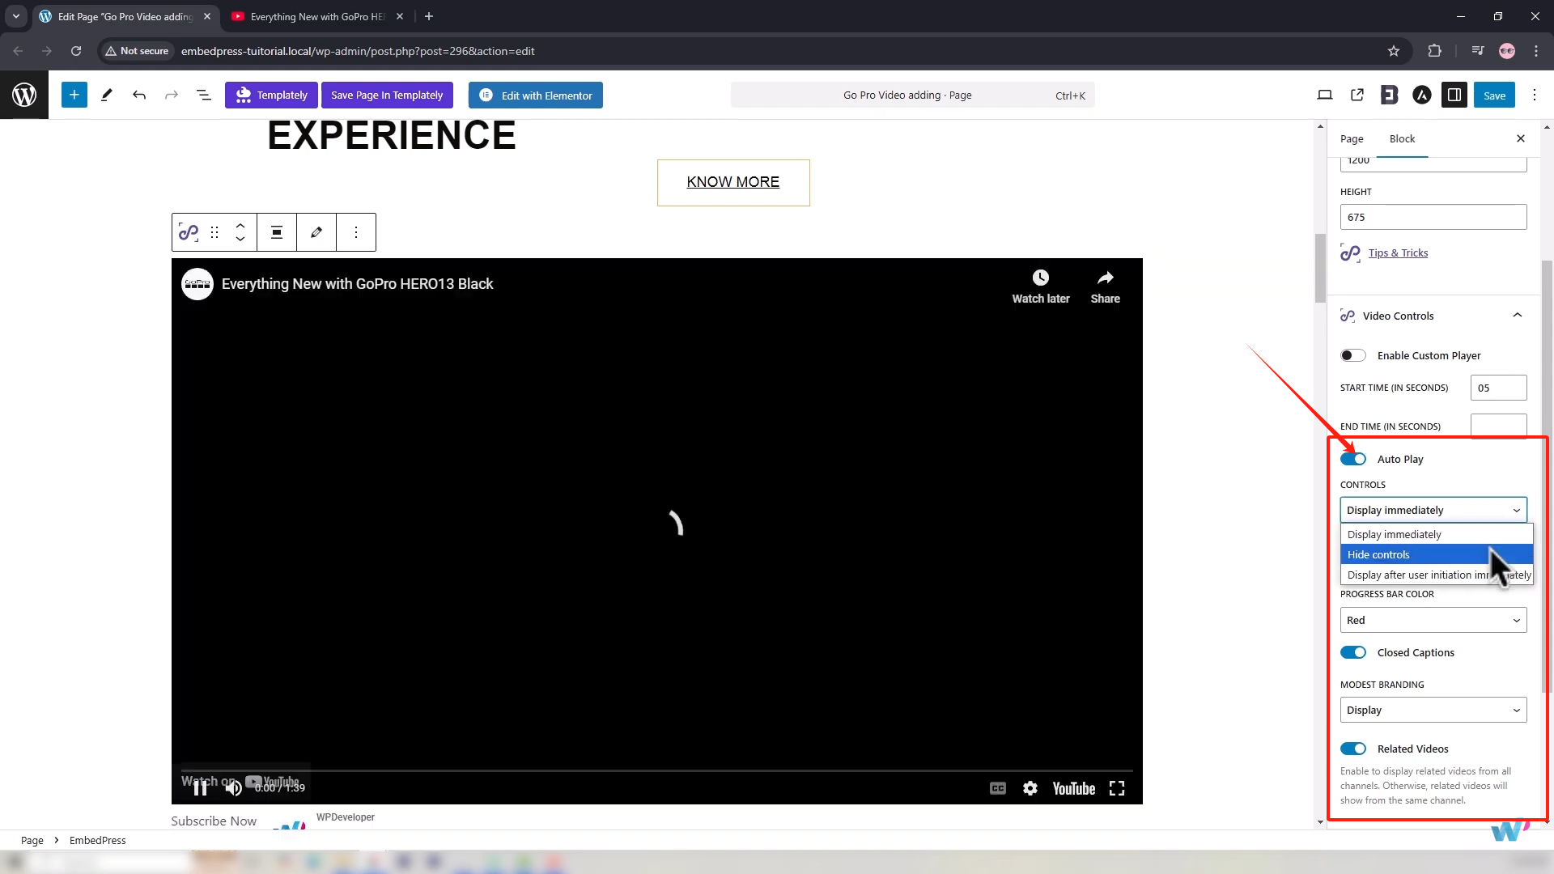
Task: Click the video progress bar
Action: coord(656,770)
